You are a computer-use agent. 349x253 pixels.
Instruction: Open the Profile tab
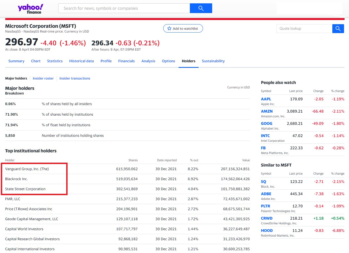[106, 61]
